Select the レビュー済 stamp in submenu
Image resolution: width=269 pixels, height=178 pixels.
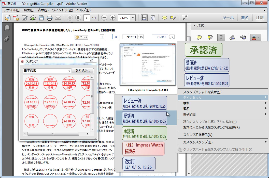point(145,103)
